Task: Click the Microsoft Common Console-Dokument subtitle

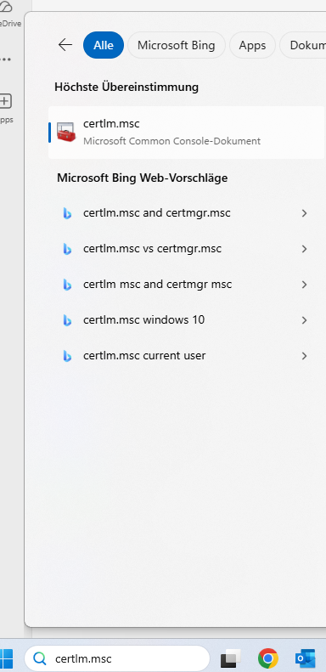Action: tap(171, 141)
